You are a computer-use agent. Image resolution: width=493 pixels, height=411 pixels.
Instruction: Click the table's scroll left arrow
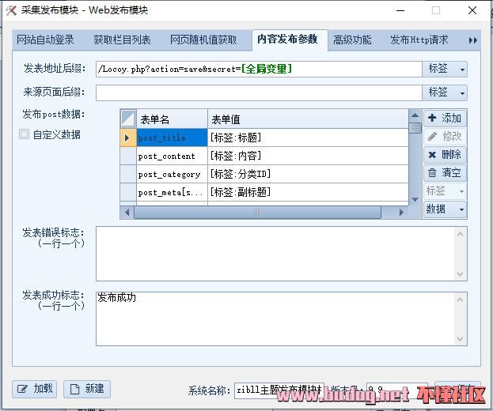pyautogui.click(x=127, y=213)
